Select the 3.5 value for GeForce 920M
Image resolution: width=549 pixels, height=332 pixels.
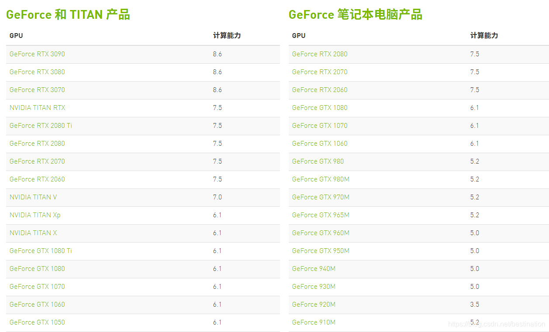pyautogui.click(x=475, y=305)
